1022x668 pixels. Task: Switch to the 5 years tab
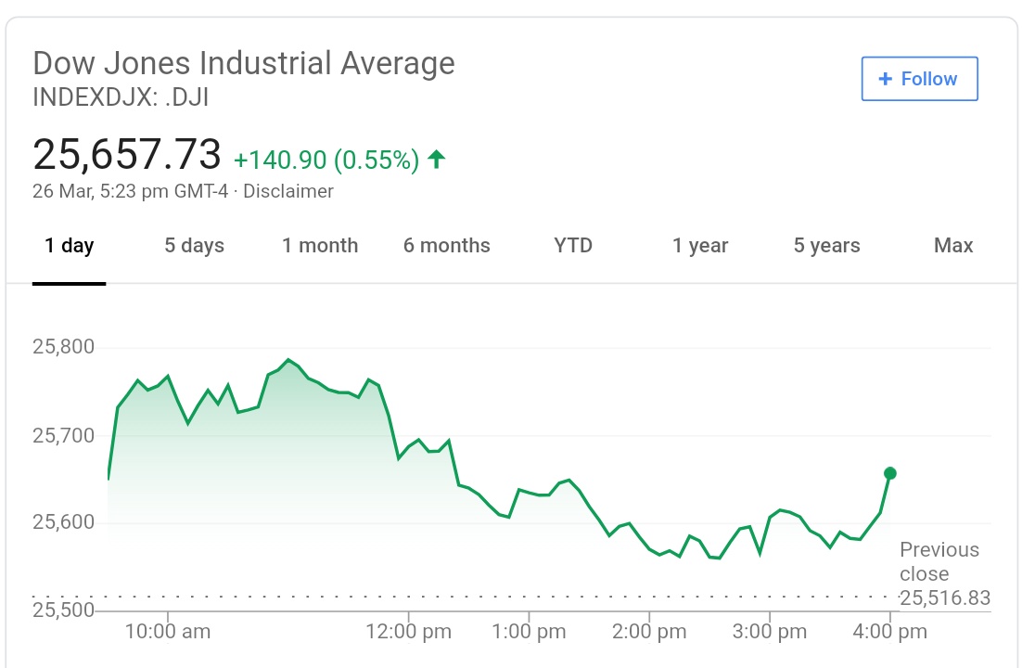[826, 246]
